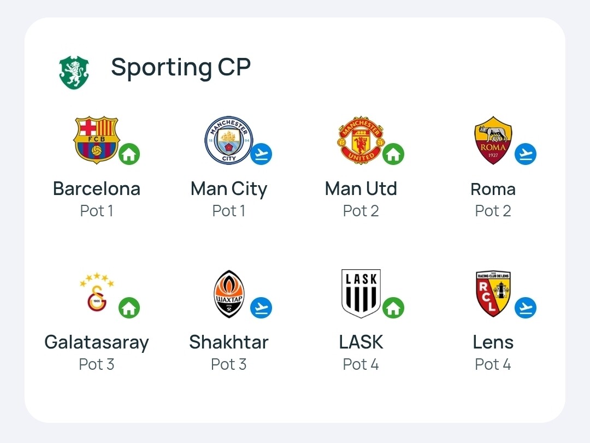
Task: Click the Galatasaray crest logo
Action: [97, 292]
